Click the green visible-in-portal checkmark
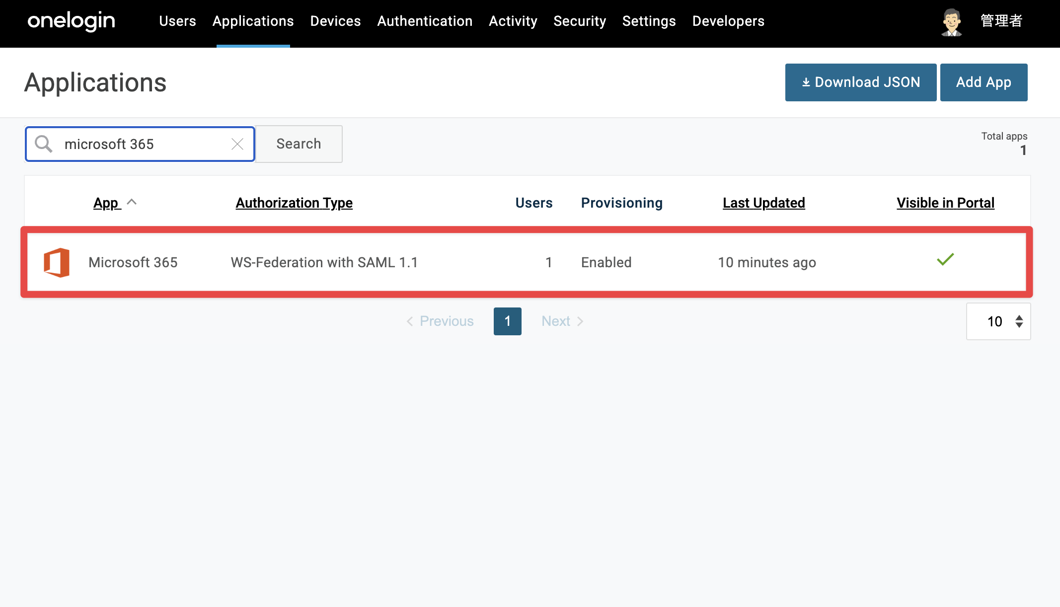This screenshot has height=607, width=1060. point(945,259)
